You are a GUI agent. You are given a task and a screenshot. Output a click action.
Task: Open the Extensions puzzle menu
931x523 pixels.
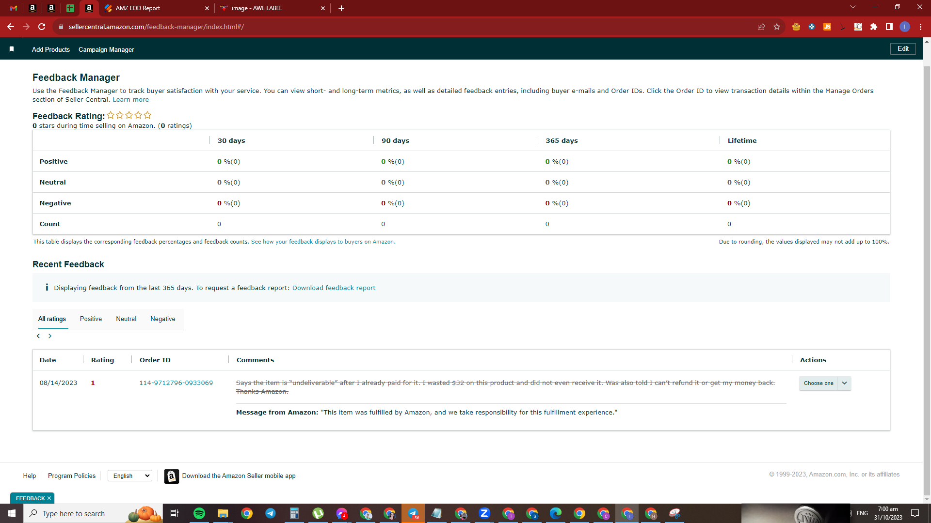coord(874,27)
